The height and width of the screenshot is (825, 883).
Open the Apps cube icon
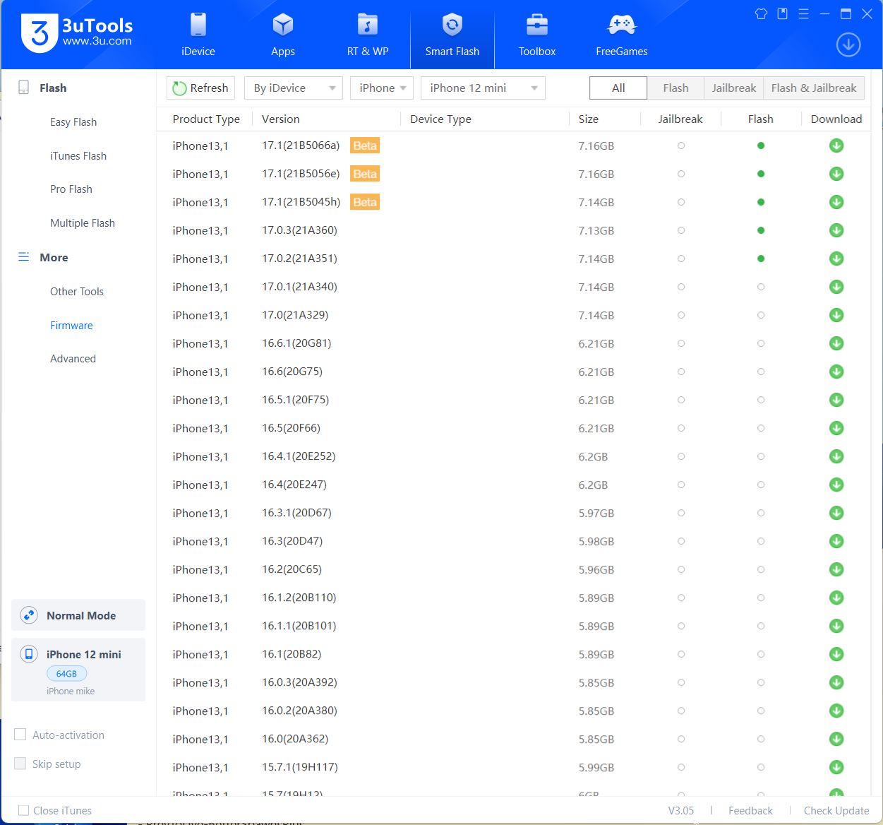click(283, 25)
